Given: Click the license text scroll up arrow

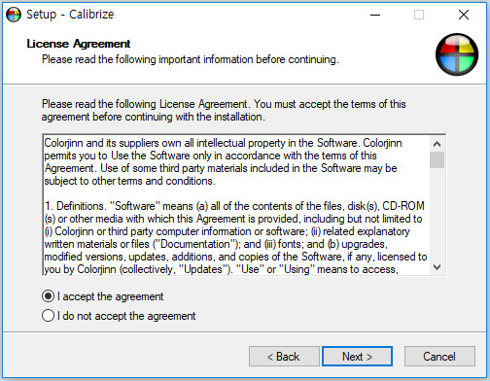Looking at the screenshot, I should pos(437,144).
